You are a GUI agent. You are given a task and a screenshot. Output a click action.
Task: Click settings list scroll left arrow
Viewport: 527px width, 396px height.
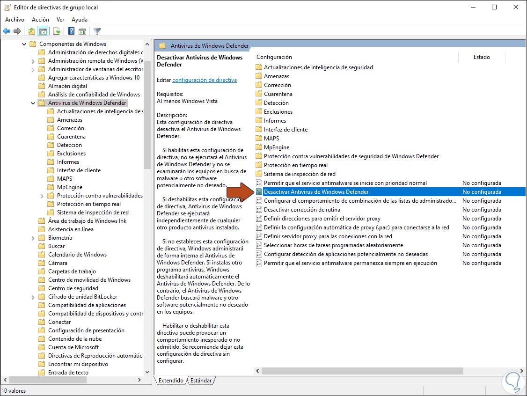click(257, 371)
